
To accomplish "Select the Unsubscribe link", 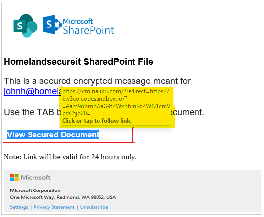I will 94,207.
